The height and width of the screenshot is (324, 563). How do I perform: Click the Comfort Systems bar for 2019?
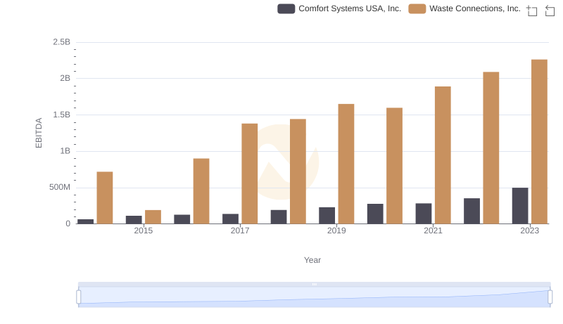(327, 215)
